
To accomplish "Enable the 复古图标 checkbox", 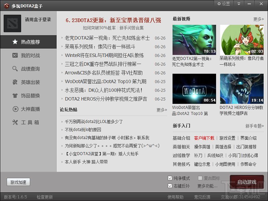I will click(x=200, y=178).
